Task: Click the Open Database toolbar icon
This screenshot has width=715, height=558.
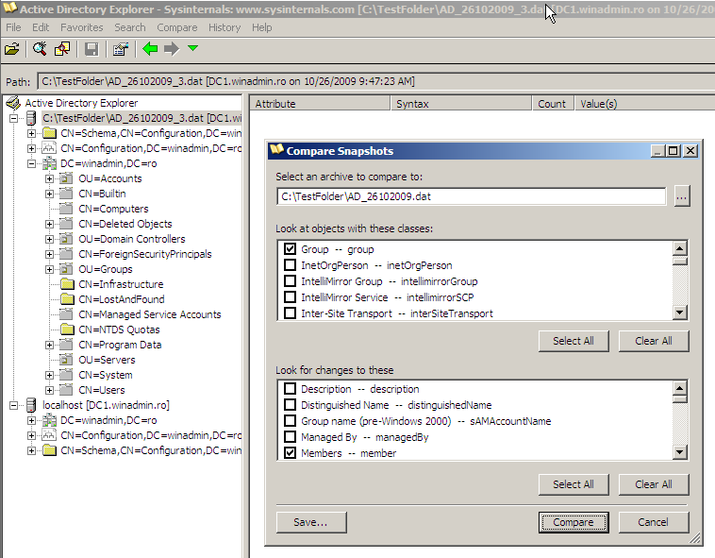Action: point(12,49)
